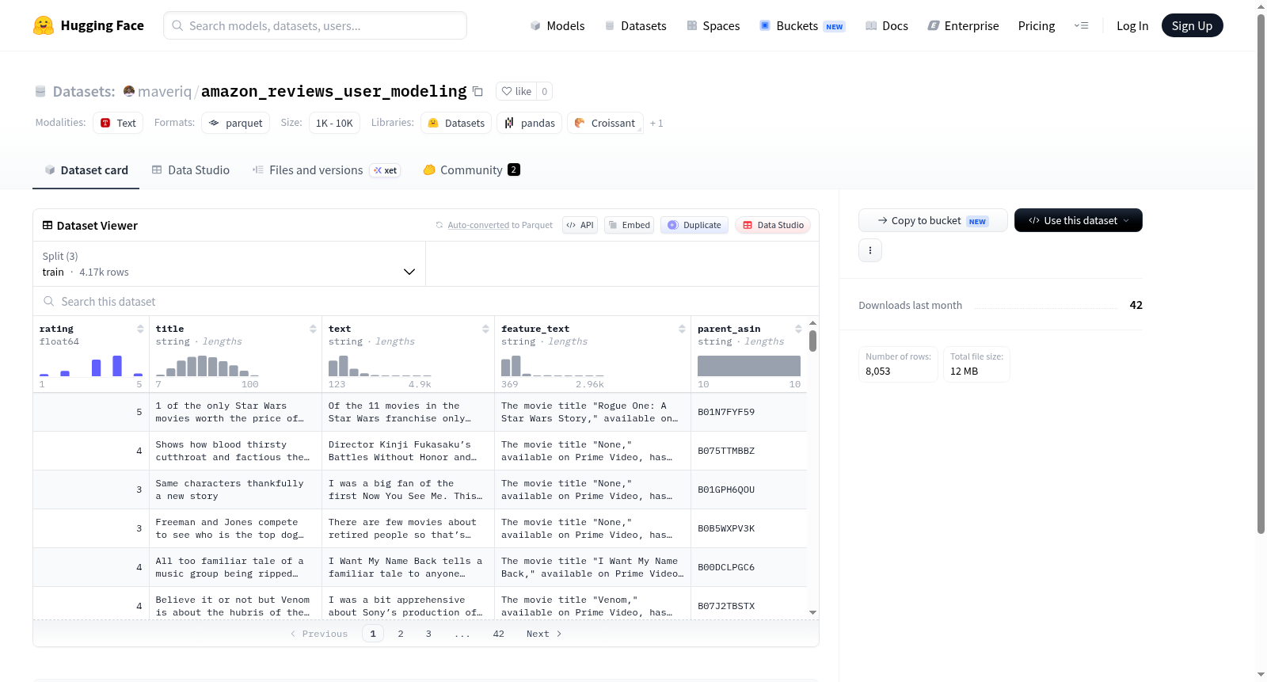Go to page 3 of dataset rows
The height and width of the screenshot is (682, 1267).
coord(428,634)
